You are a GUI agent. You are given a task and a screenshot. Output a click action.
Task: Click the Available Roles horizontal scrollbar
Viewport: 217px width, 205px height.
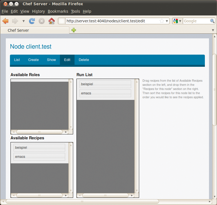39,132
